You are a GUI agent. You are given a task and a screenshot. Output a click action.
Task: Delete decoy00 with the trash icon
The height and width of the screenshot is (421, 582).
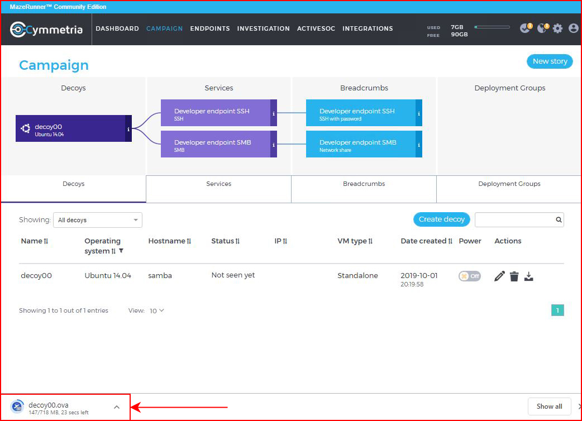pos(514,276)
